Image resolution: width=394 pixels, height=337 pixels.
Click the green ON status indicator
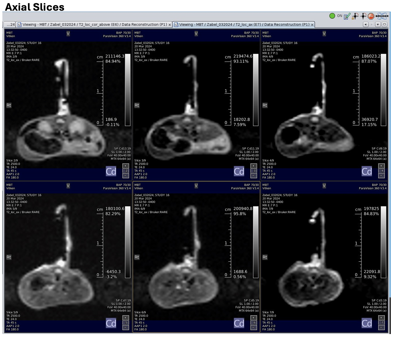(x=332, y=16)
